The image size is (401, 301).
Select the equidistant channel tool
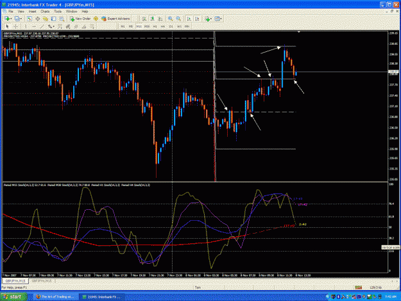click(76, 26)
